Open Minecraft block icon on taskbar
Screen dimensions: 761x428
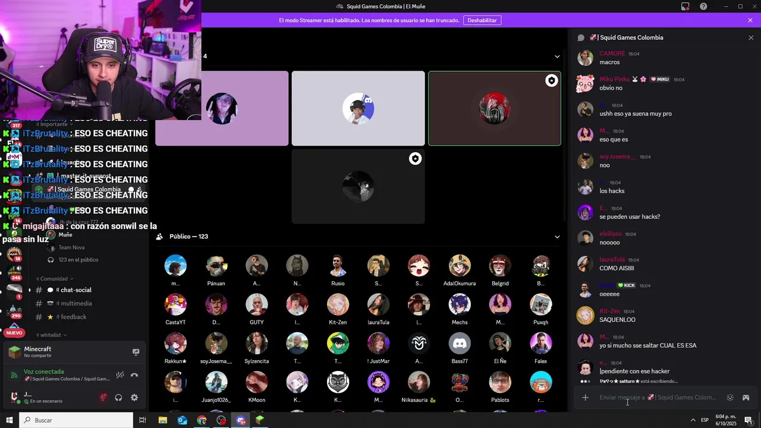click(260, 420)
